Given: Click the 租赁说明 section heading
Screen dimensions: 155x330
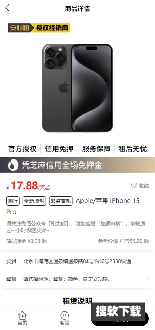Looking at the screenshot, I should click(77, 301).
